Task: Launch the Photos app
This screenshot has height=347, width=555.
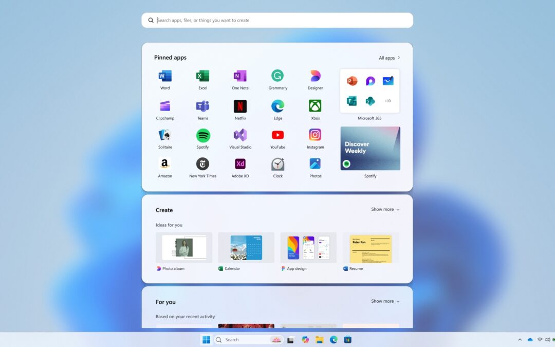Action: pos(315,163)
